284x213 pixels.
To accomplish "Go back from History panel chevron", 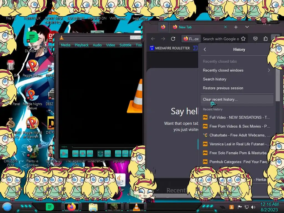I will (205, 49).
